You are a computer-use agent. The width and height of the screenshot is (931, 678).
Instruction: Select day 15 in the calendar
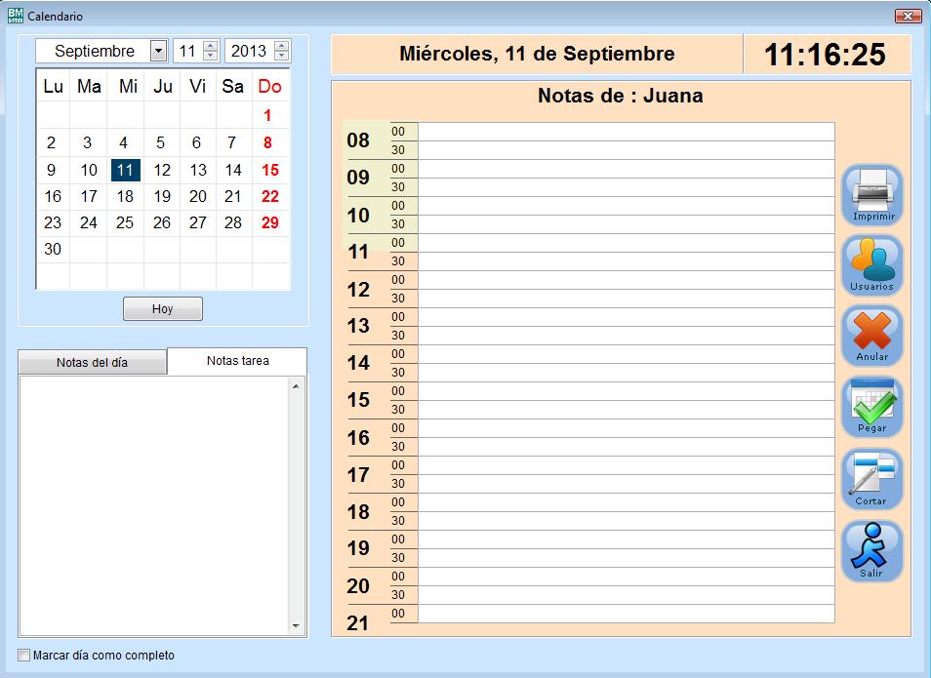(269, 170)
